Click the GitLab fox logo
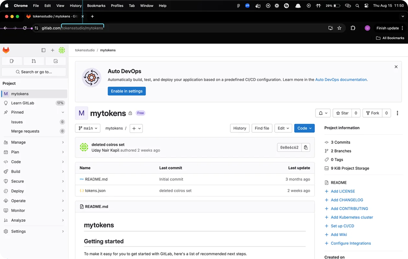The height and width of the screenshot is (259, 408). coord(6,50)
